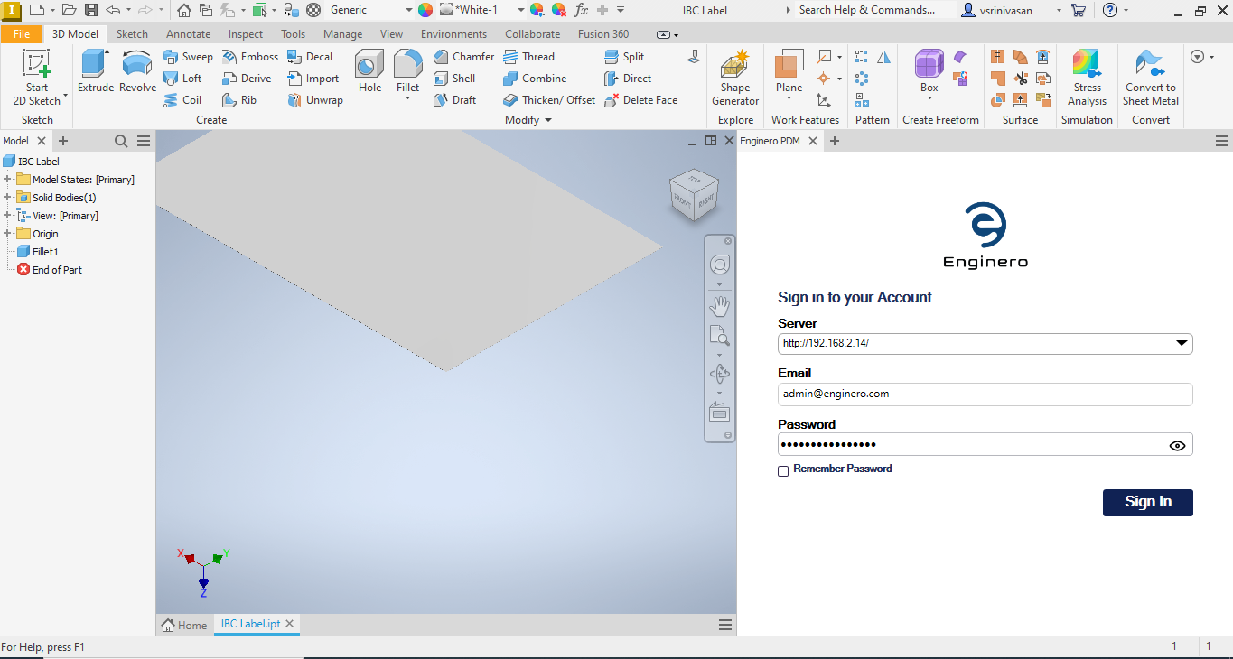Screen dimensions: 1233x659
Task: Launch Stress Analysis simulation
Action: click(x=1088, y=78)
